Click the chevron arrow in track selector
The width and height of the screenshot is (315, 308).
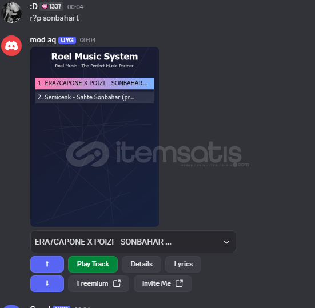(x=226, y=242)
